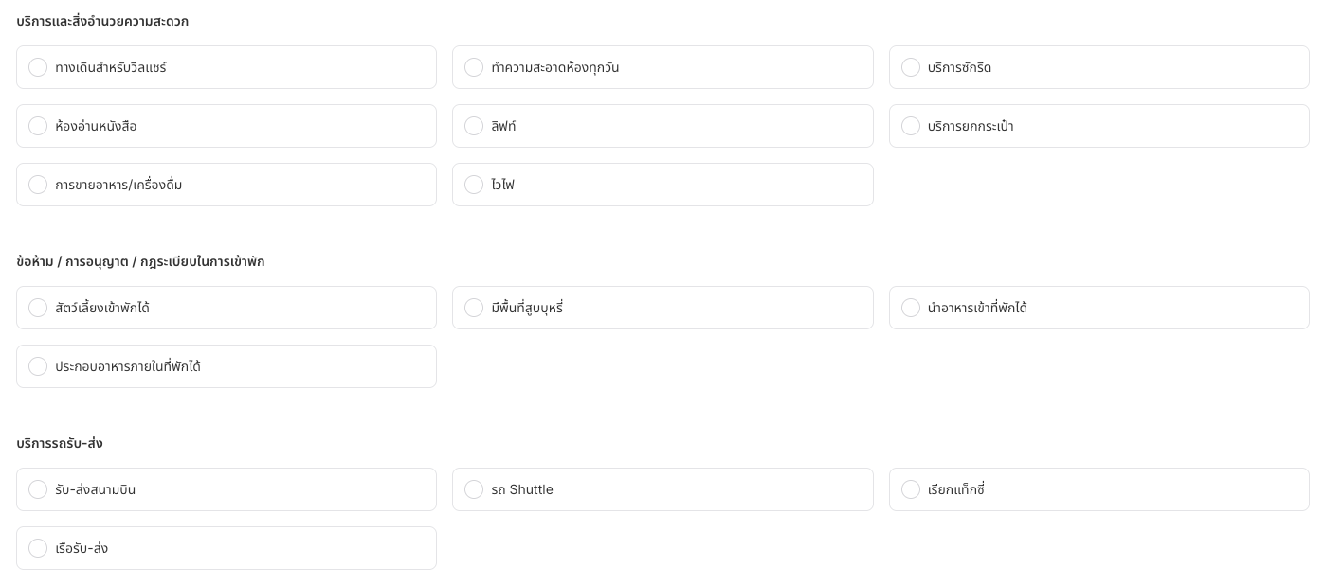This screenshot has width=1325, height=585.
Task: Toggle ประกอบอาหารภายในที่พักได้ option
Action: click(38, 366)
